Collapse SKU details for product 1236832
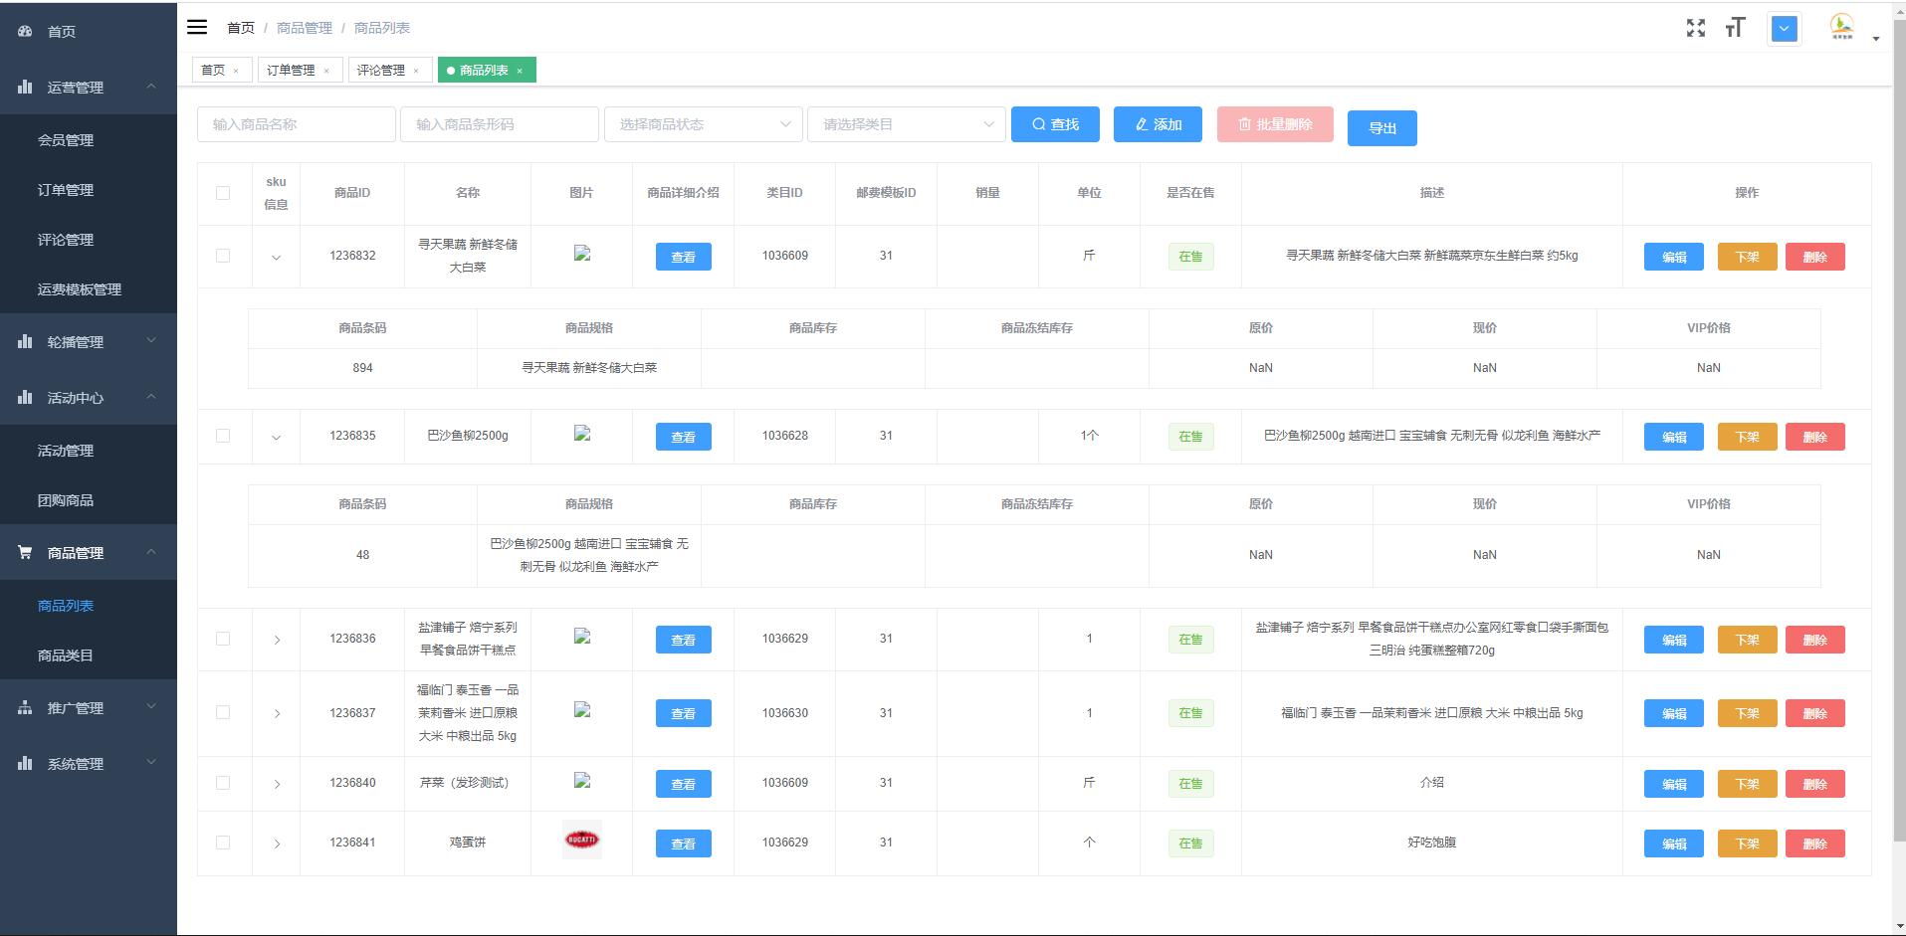 pos(276,258)
